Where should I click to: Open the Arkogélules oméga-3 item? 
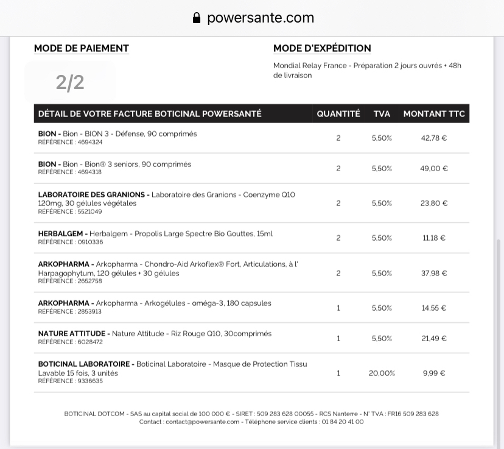pos(155,306)
